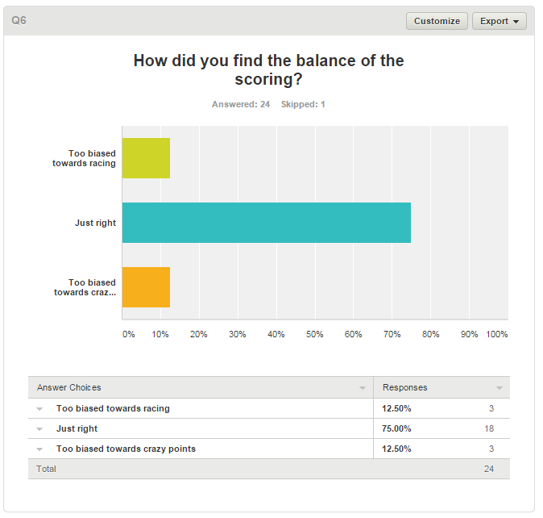This screenshot has height=518, width=543.
Task: Open the Export dropdown menu
Action: coord(499,21)
